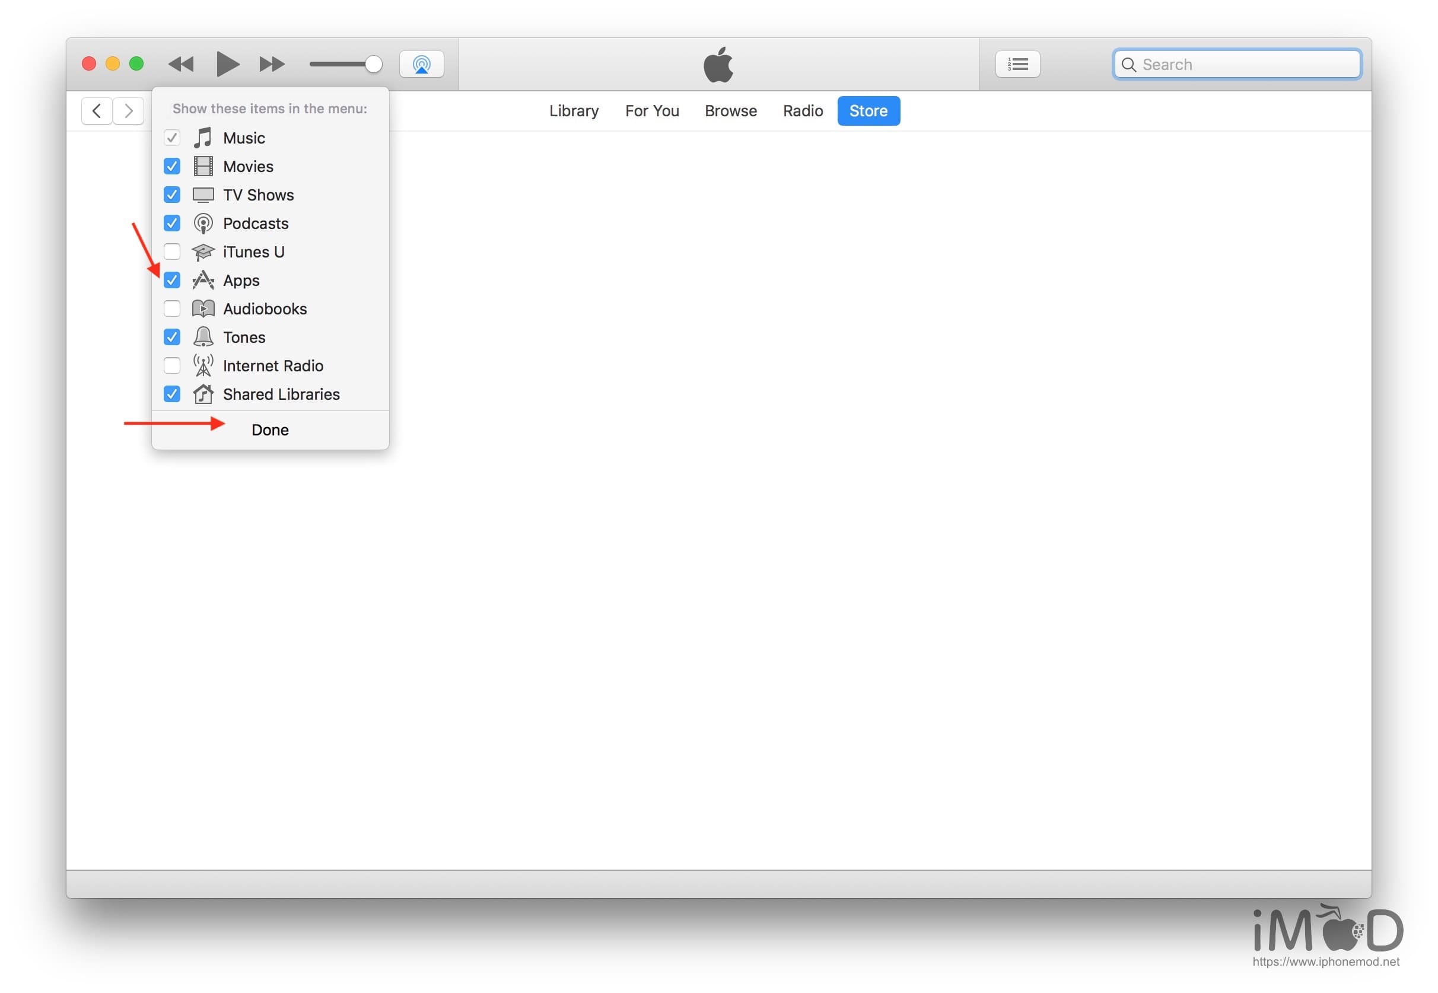The width and height of the screenshot is (1438, 993).
Task: Click the Podcasts icon in menu list
Action: pyautogui.click(x=203, y=224)
